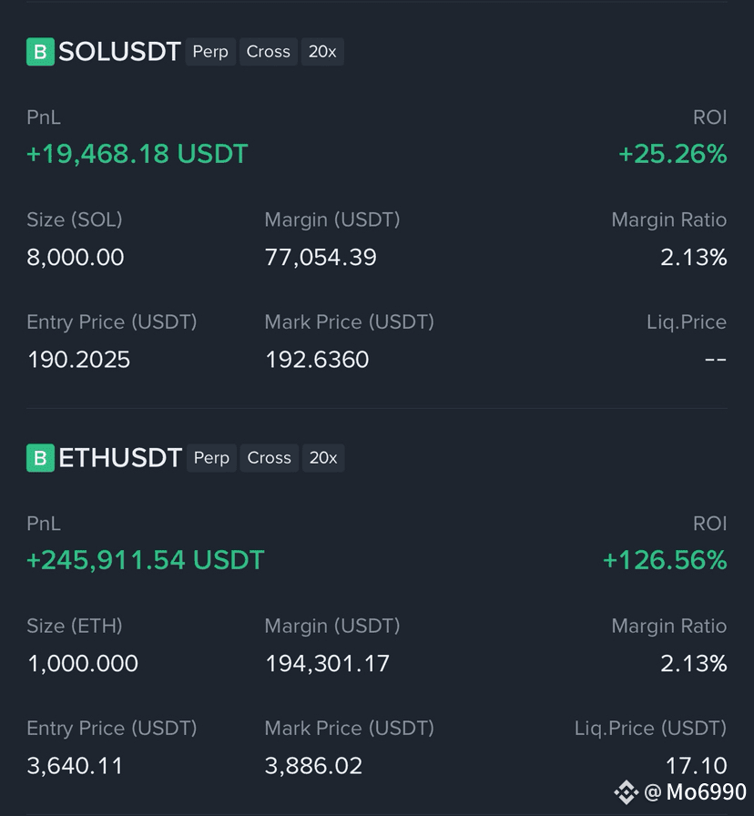Open the ETHUSDT contract title

[x=120, y=458]
